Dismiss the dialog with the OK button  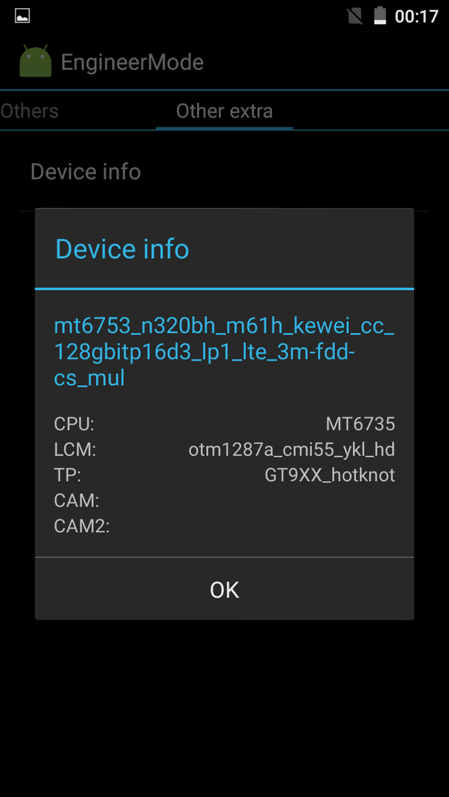pyautogui.click(x=224, y=590)
